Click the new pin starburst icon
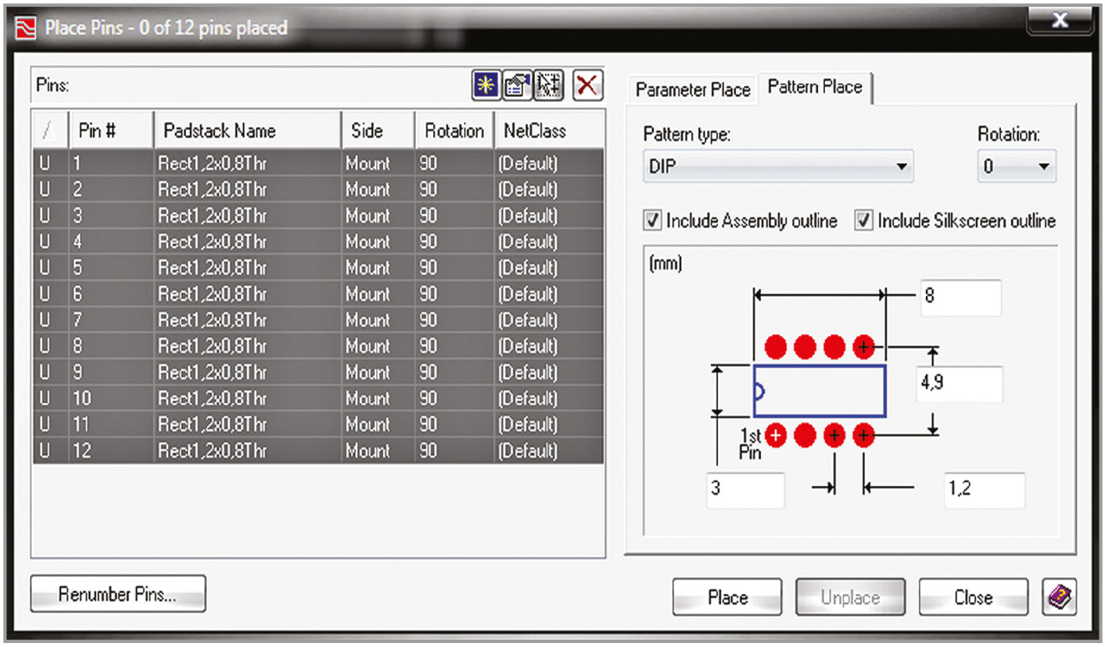This screenshot has height=647, width=1105. pos(485,86)
